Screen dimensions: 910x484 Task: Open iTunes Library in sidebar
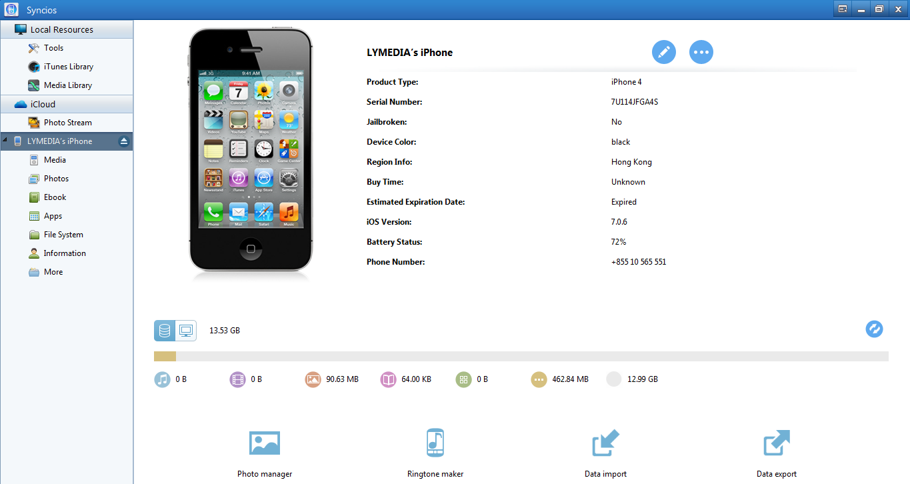point(68,67)
